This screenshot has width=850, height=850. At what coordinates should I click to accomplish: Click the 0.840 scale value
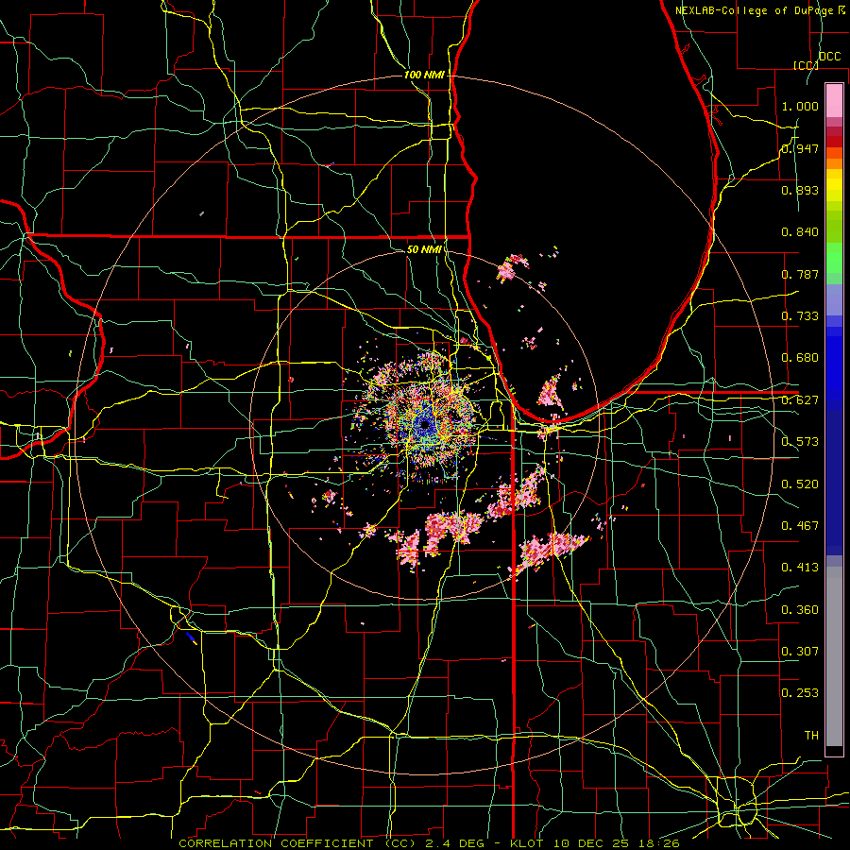800,232
